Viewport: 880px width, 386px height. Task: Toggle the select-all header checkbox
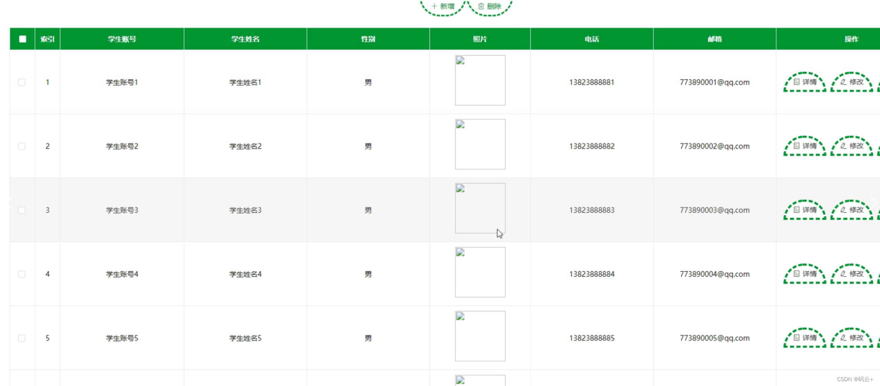coord(23,39)
